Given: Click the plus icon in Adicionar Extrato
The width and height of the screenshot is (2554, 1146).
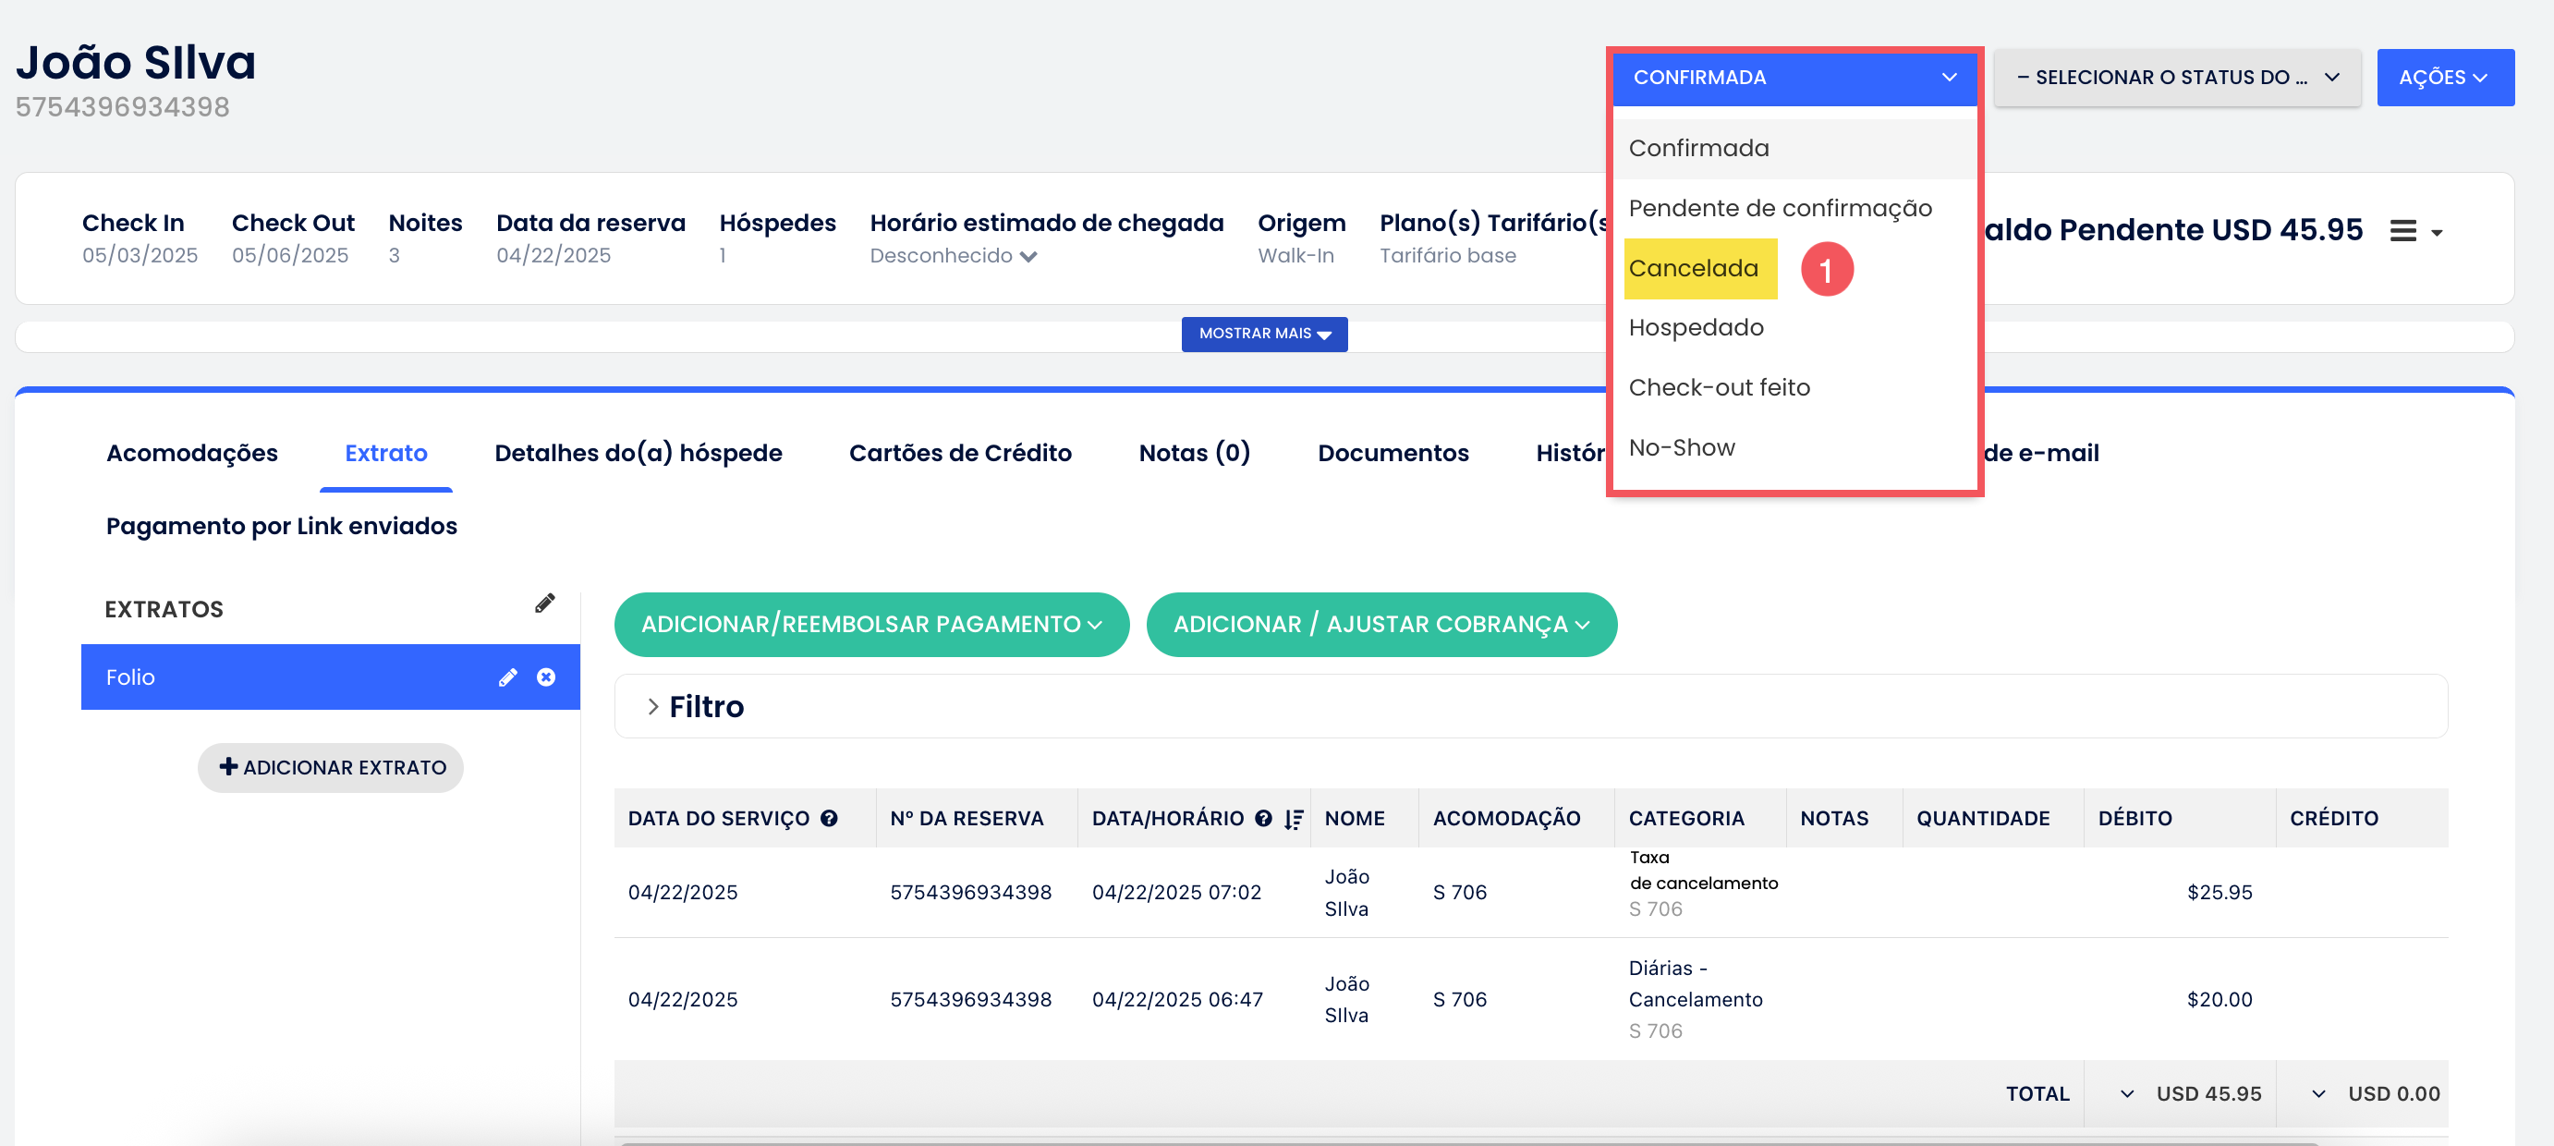Looking at the screenshot, I should coord(228,766).
